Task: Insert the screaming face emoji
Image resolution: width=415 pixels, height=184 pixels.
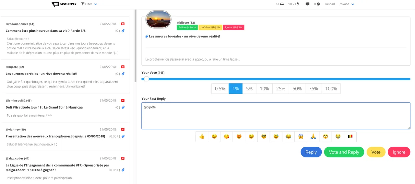Action: [301, 137]
